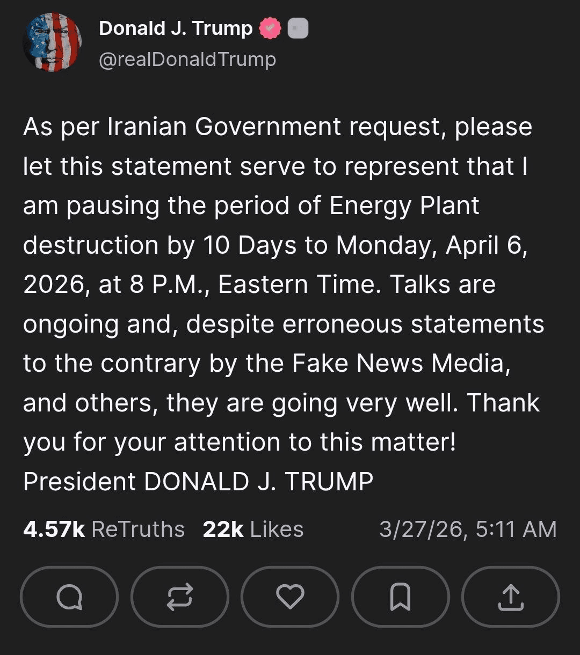Open the share options icon
The image size is (580, 655).
pyautogui.click(x=510, y=597)
